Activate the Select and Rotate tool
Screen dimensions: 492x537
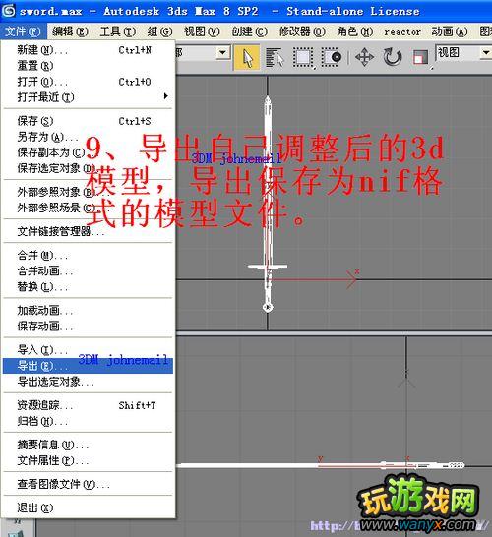(x=393, y=57)
